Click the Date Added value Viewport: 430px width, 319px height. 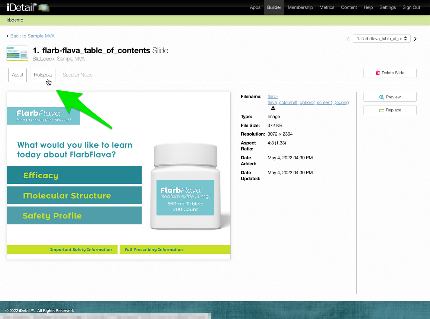pos(290,157)
